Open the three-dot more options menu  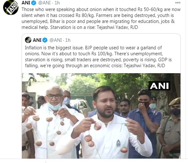[178, 3]
